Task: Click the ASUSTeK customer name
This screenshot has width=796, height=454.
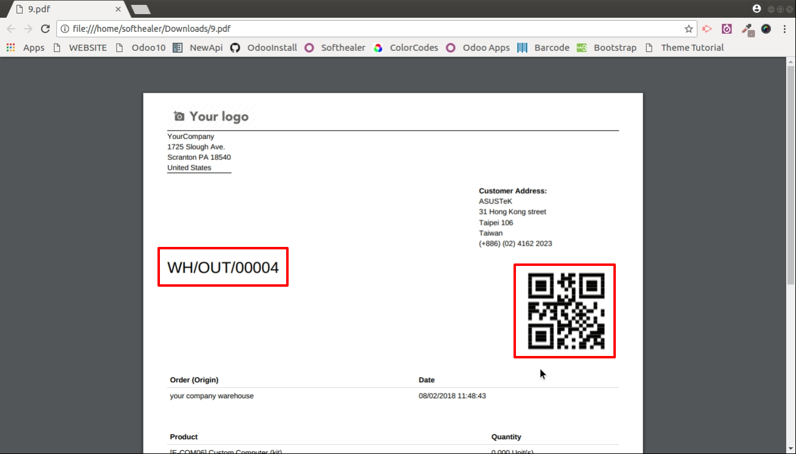Action: tap(496, 202)
